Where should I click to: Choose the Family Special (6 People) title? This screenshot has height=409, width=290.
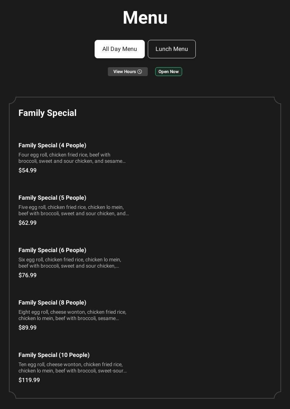(52, 250)
